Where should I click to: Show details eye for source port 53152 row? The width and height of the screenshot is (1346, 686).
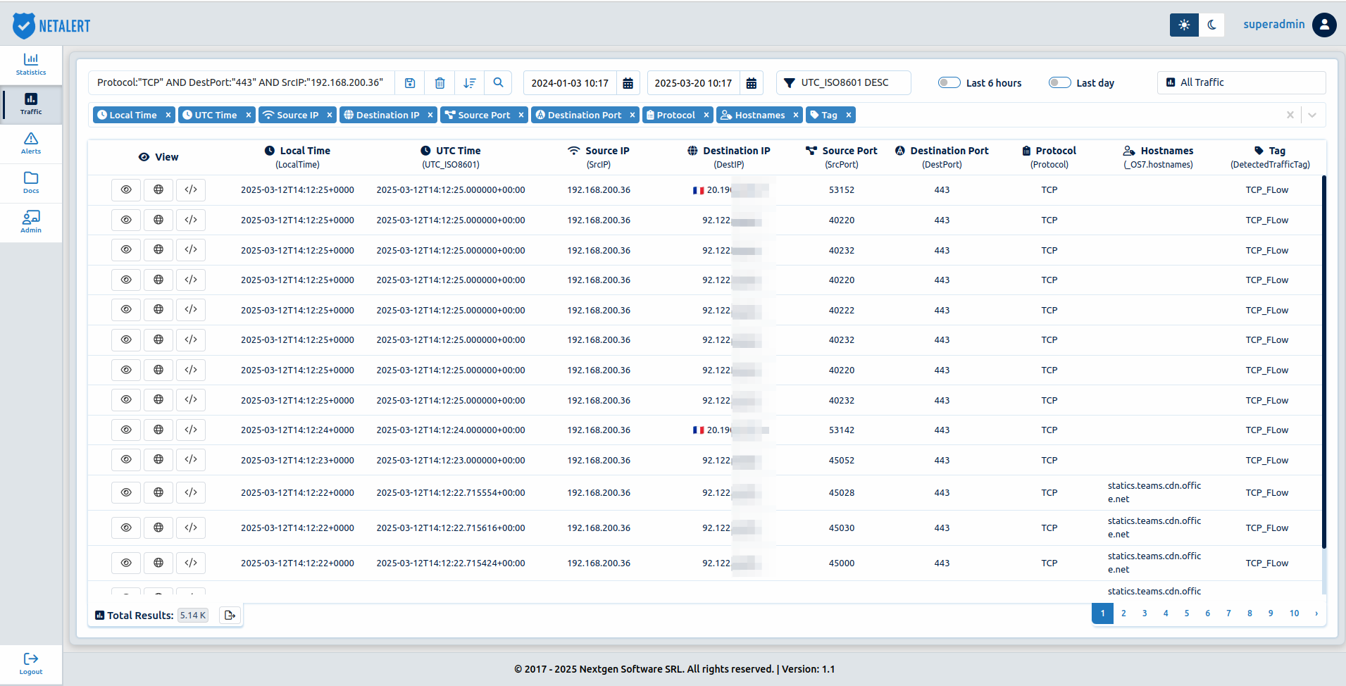[x=126, y=189]
